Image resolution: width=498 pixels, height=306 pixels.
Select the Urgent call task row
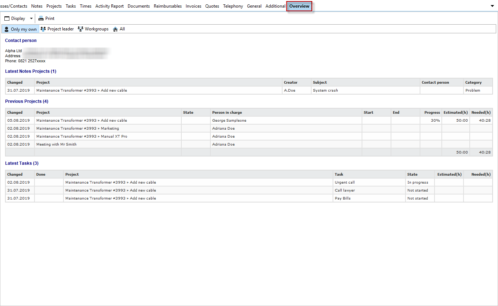click(345, 182)
